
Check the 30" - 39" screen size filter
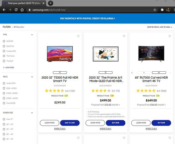click(x=4, y=139)
